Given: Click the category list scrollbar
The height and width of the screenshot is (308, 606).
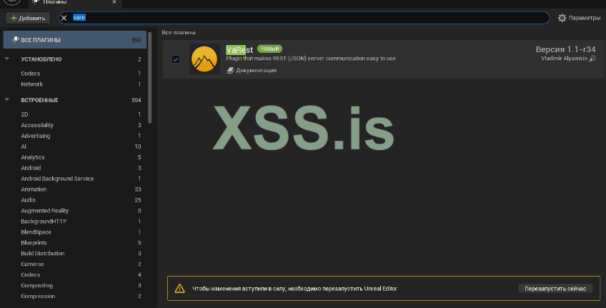Looking at the screenshot, I should click(x=150, y=77).
